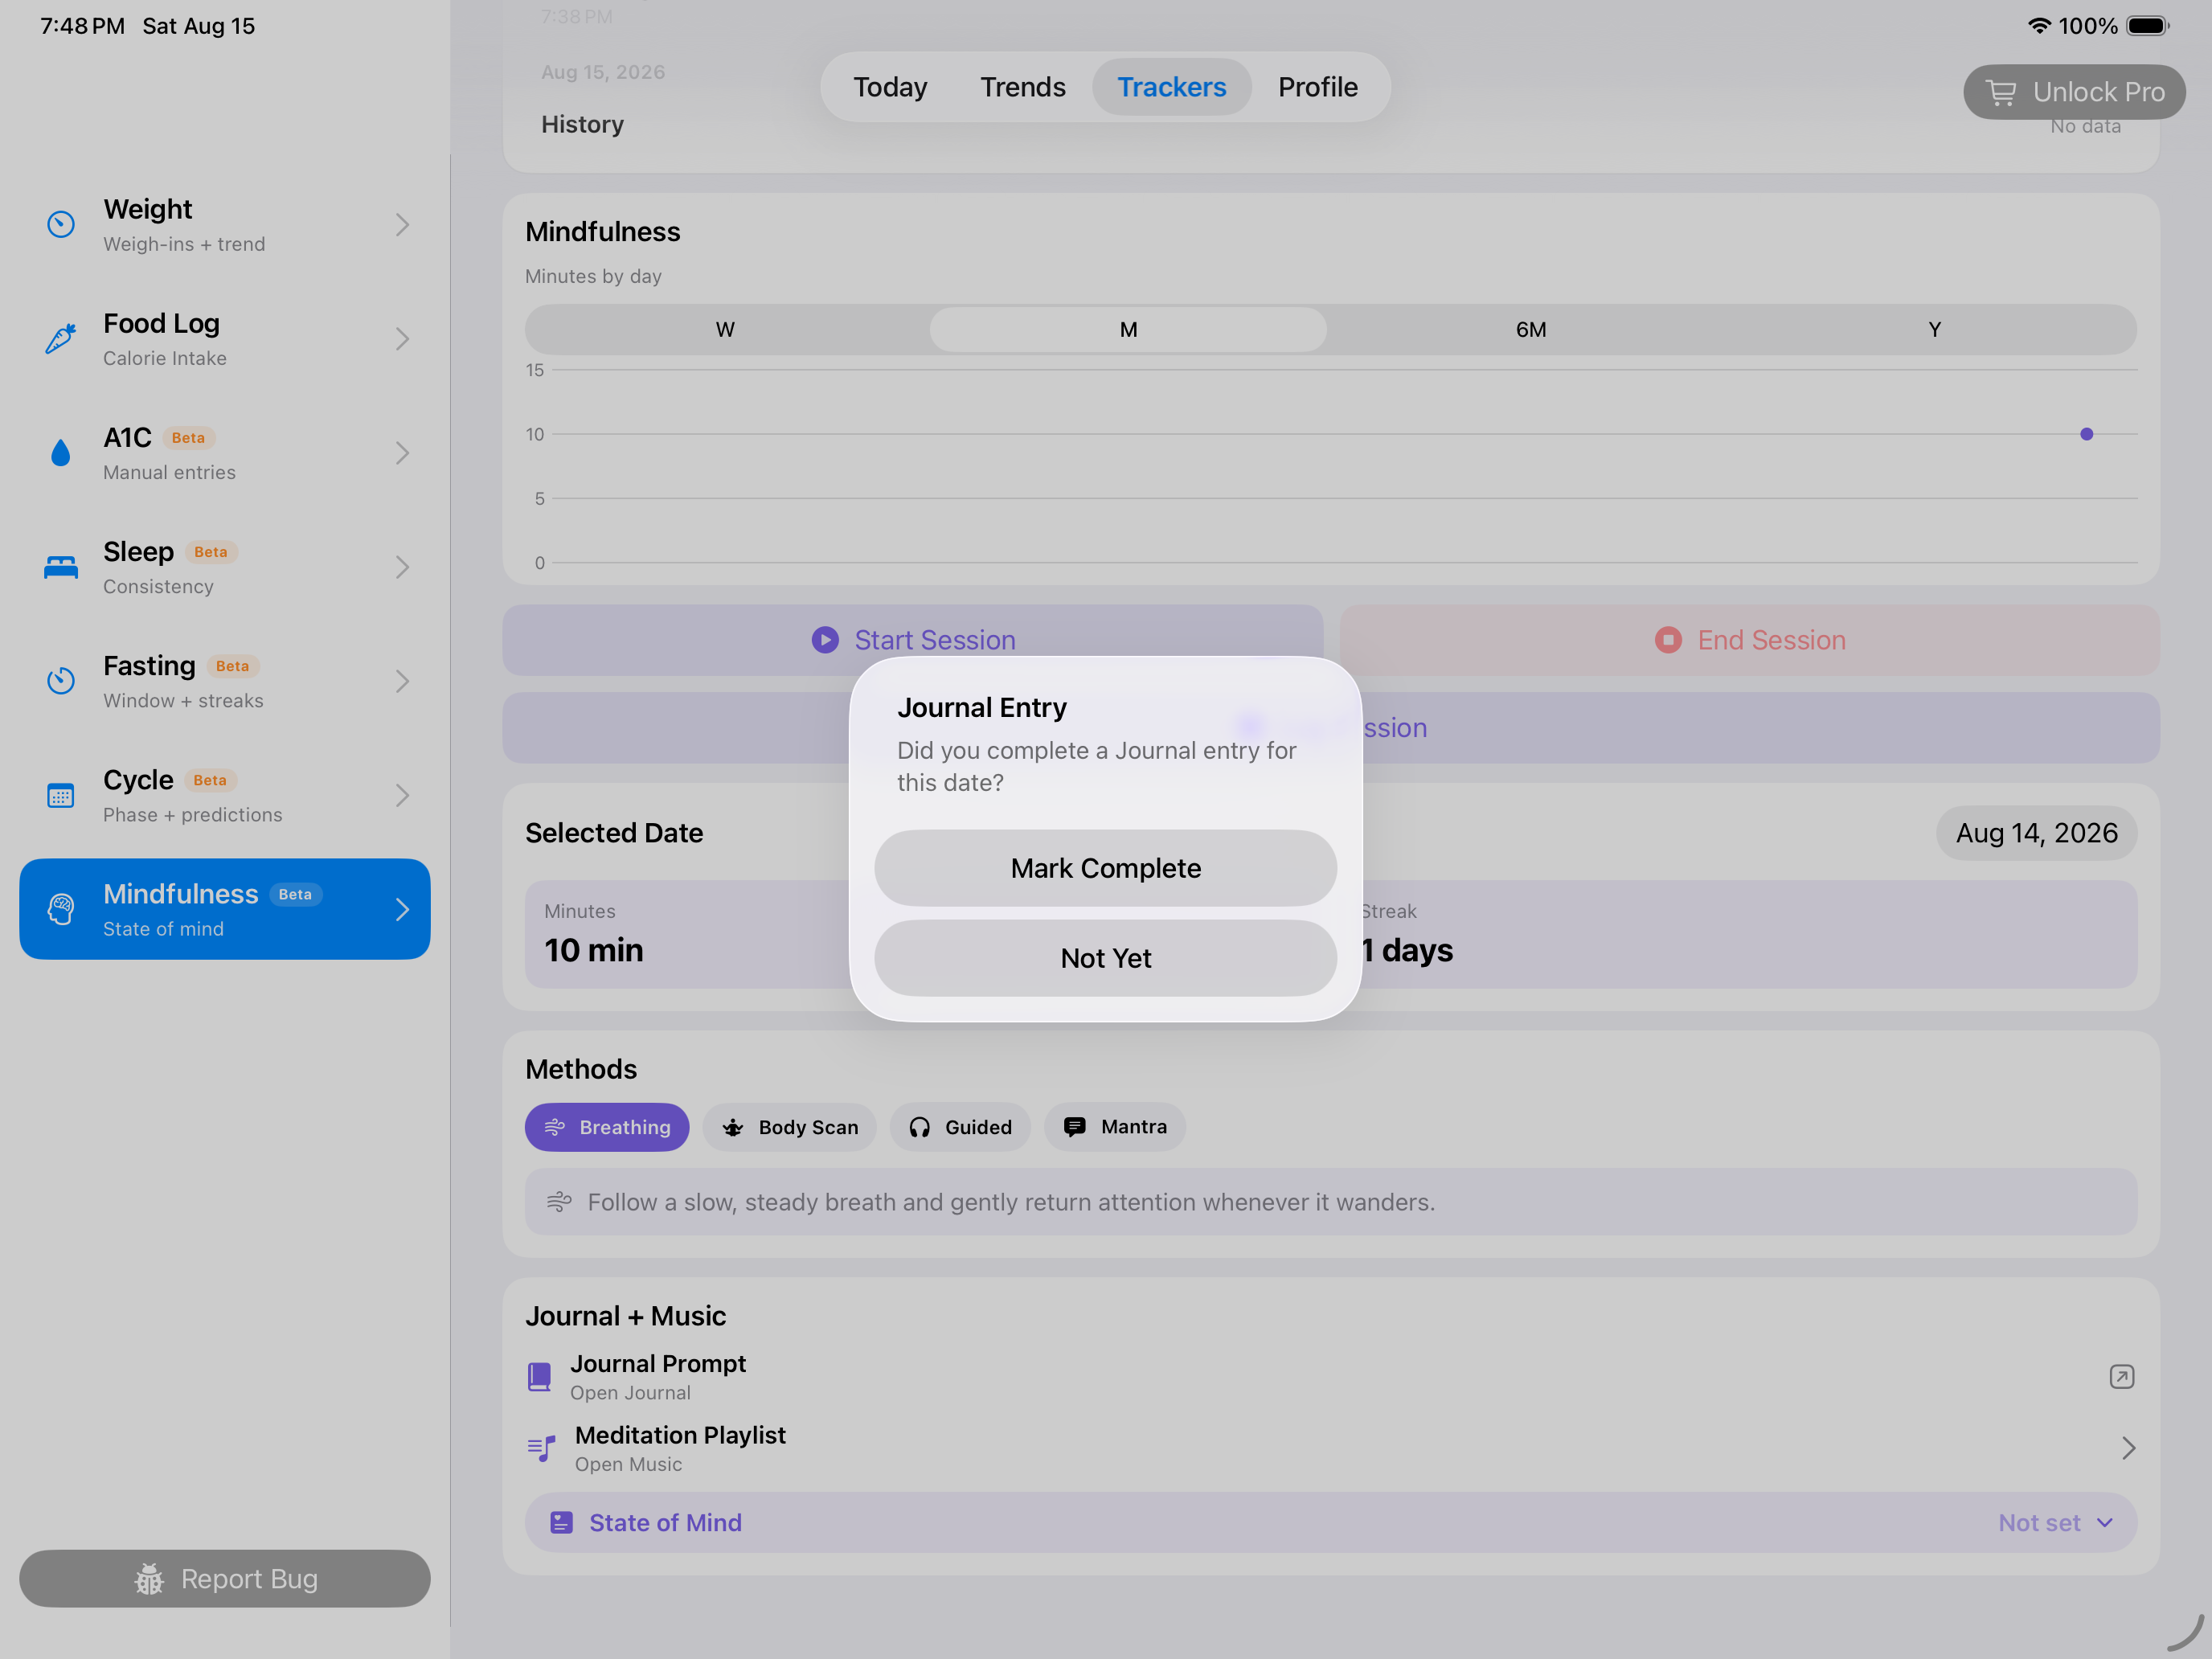Viewport: 2212px width, 1659px height.
Task: Switch to the Today tab
Action: (890, 87)
